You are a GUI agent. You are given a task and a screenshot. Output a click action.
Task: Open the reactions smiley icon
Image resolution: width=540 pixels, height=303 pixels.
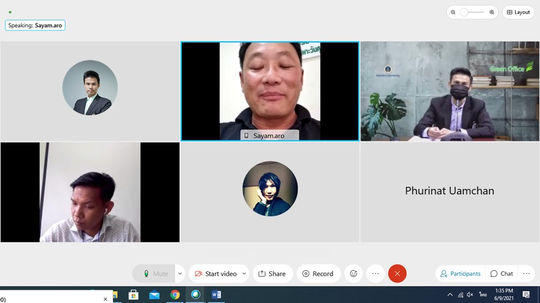click(x=353, y=274)
